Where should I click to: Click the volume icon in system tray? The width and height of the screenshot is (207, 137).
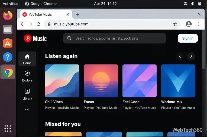pos(192,4)
